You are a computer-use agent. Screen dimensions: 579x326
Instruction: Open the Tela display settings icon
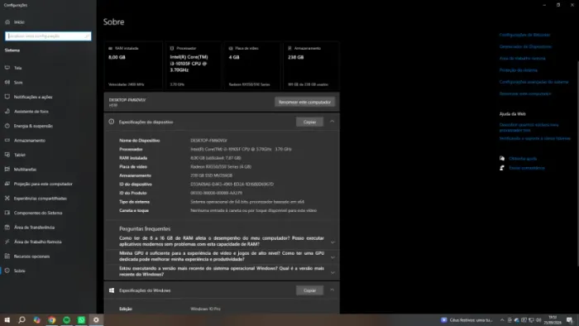(x=7, y=68)
